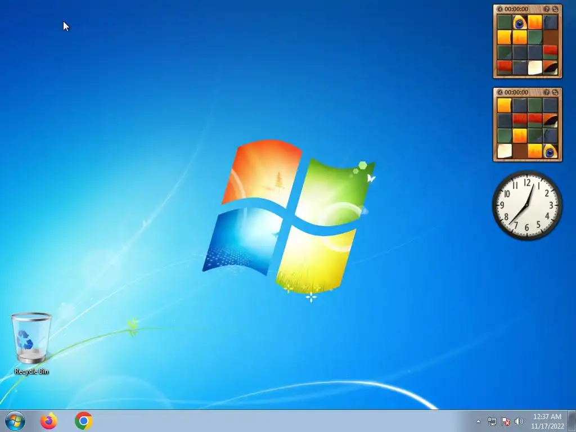This screenshot has height=432, width=576.
Task: Select the analog Clock gadget
Action: (527, 205)
